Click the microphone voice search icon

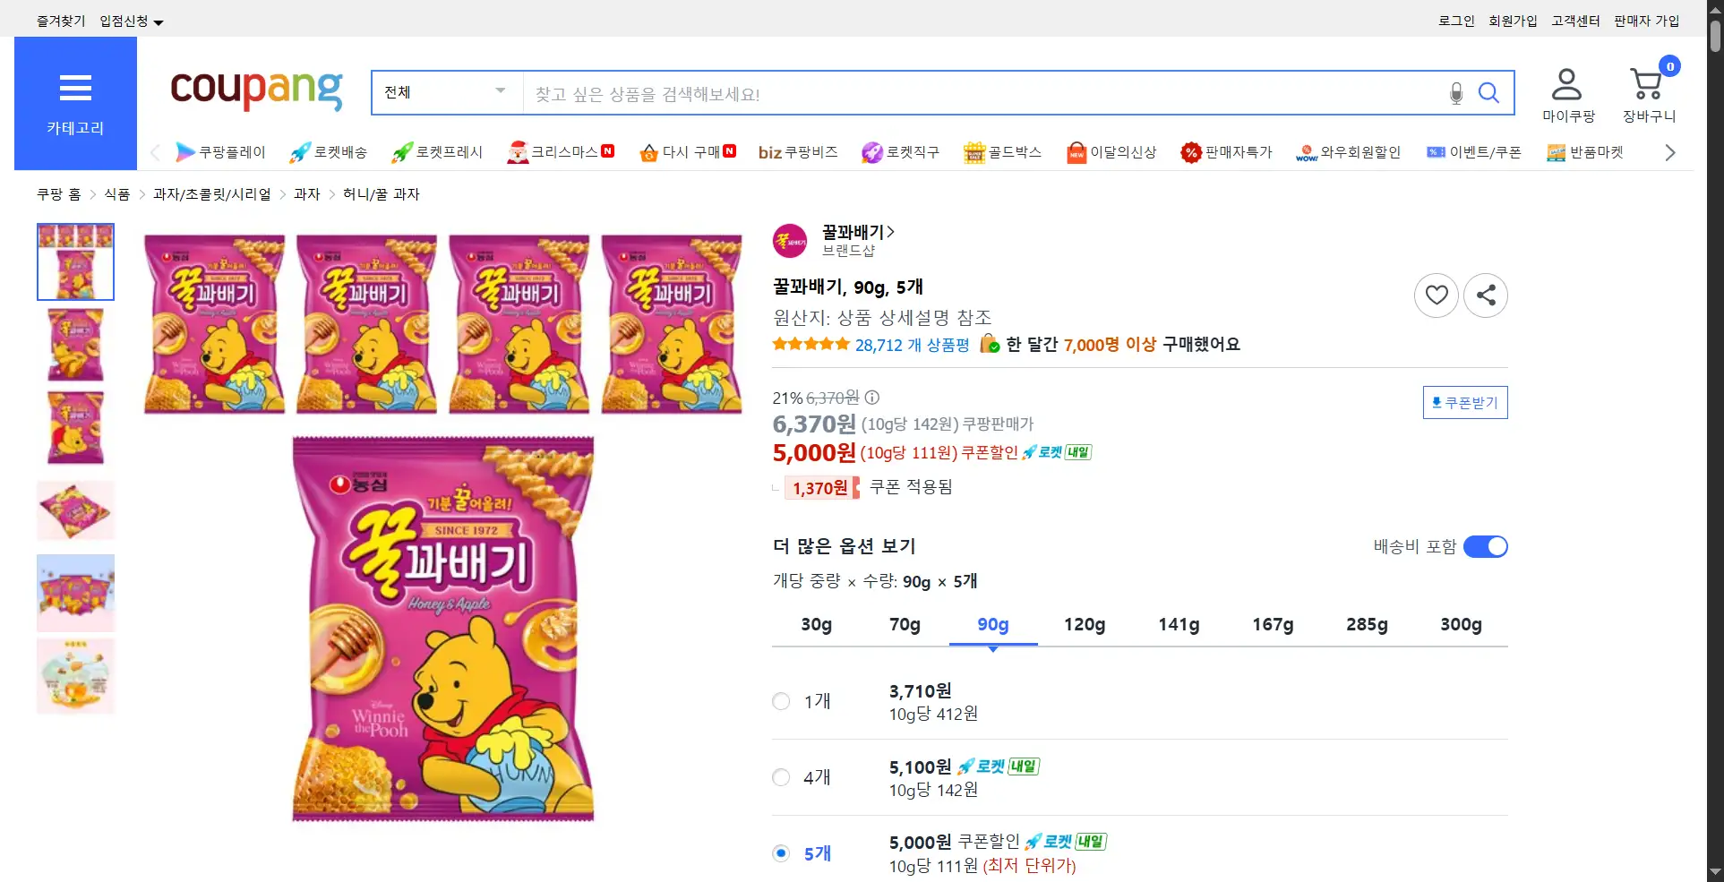pyautogui.click(x=1456, y=93)
